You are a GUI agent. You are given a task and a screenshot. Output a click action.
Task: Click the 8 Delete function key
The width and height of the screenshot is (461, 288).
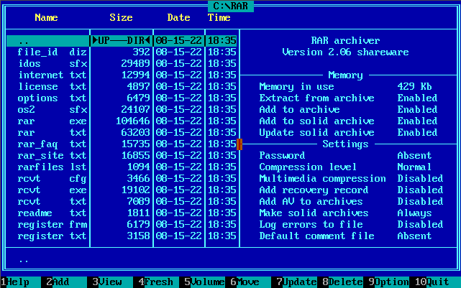point(339,282)
